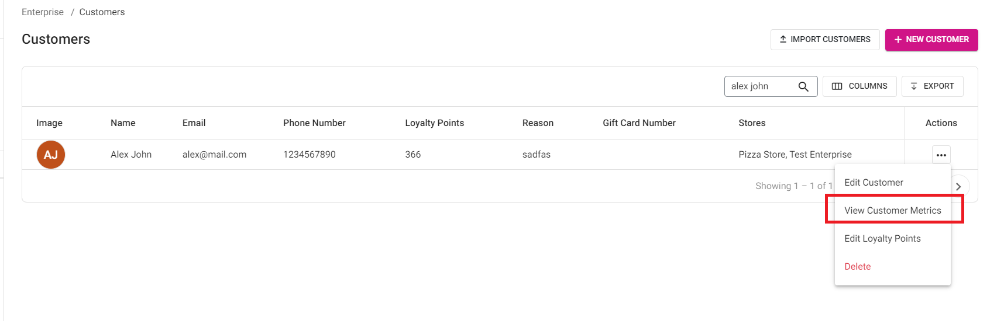Click the Customers breadcrumb
The width and height of the screenshot is (1004, 328).
tap(102, 12)
